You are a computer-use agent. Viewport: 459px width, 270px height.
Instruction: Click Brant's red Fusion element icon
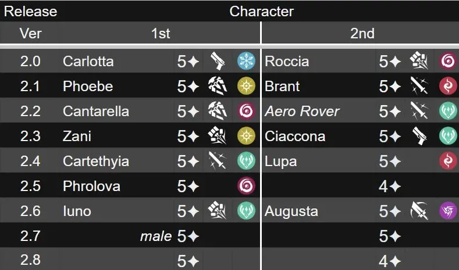coord(448,86)
